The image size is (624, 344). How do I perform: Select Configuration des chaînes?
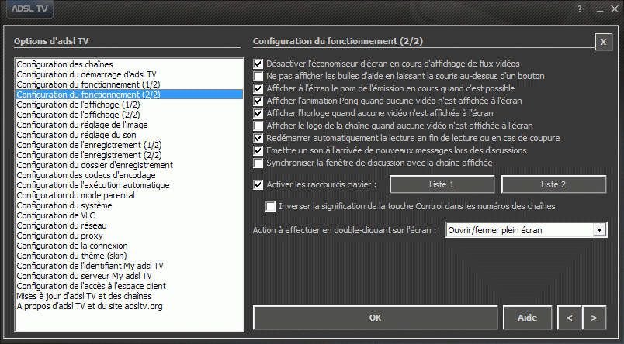coord(130,64)
